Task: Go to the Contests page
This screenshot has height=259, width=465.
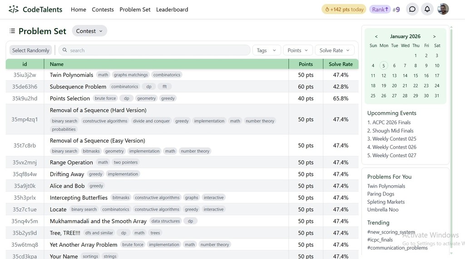Action: 103,9
